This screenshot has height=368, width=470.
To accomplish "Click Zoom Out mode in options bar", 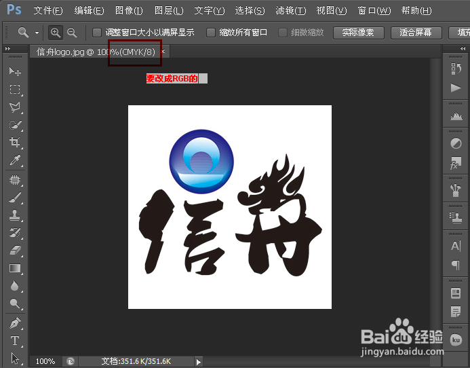I will point(72,33).
